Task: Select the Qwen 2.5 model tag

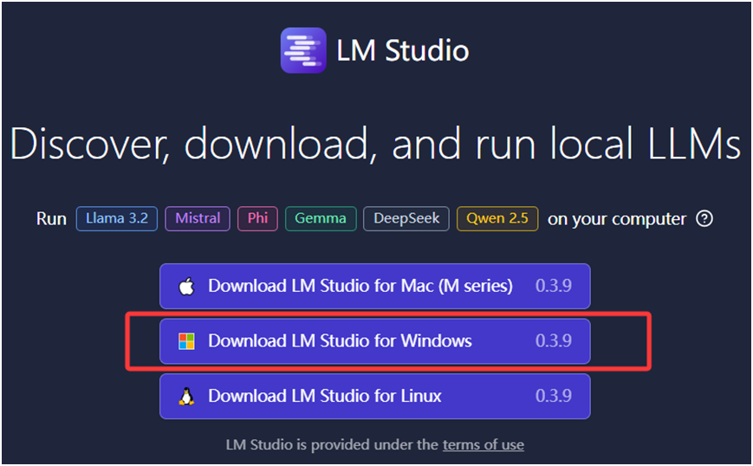Action: point(497,219)
